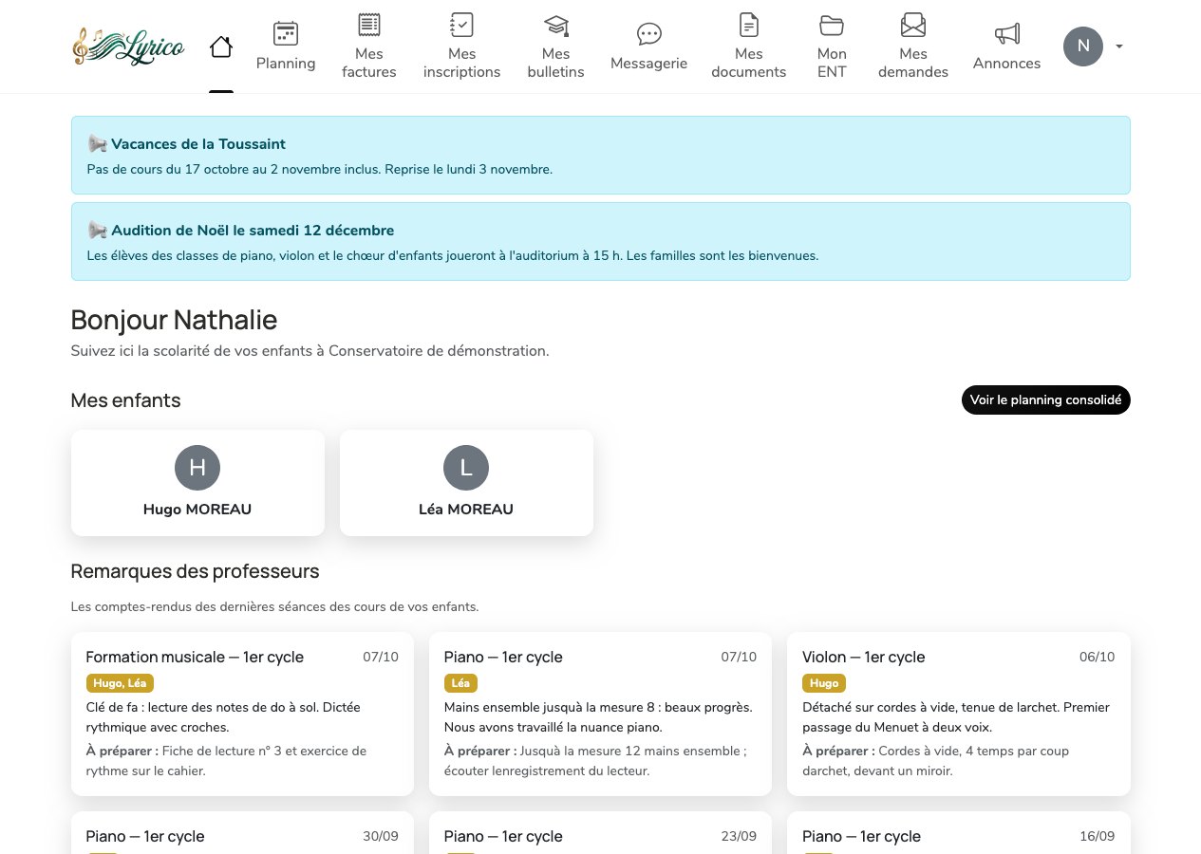The width and height of the screenshot is (1201, 854).
Task: Select the Piano — 1er cycle title dated 30/09
Action: tap(145, 836)
